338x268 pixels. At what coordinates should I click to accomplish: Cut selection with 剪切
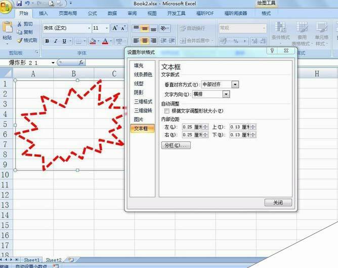(x=25, y=24)
